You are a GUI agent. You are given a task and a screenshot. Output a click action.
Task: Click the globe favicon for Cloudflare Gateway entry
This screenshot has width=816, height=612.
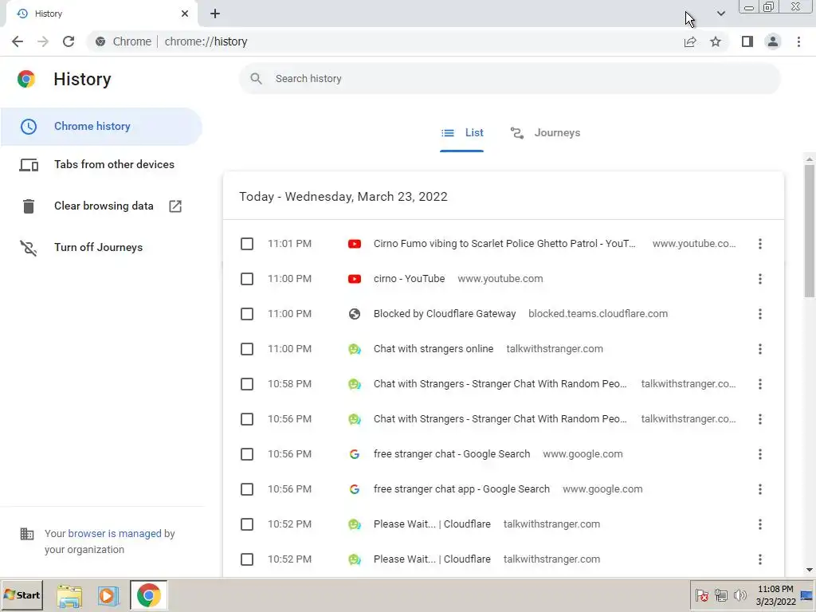[355, 314]
